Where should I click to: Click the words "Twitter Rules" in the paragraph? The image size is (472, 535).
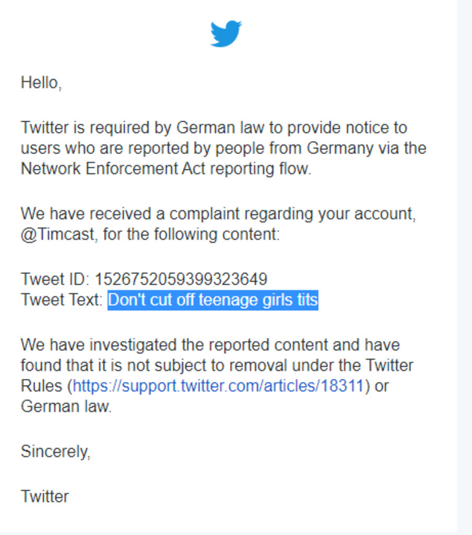pos(389,365)
